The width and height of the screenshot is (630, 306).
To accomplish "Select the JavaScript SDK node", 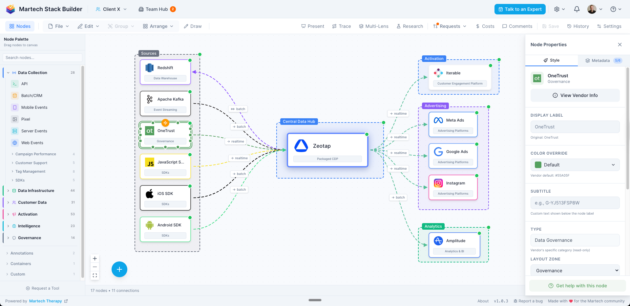I will click(x=165, y=166).
